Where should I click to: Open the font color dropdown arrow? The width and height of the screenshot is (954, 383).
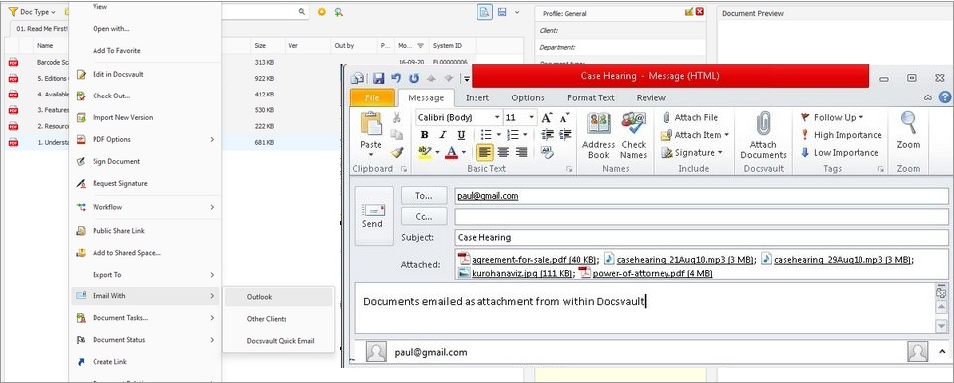coord(463,153)
